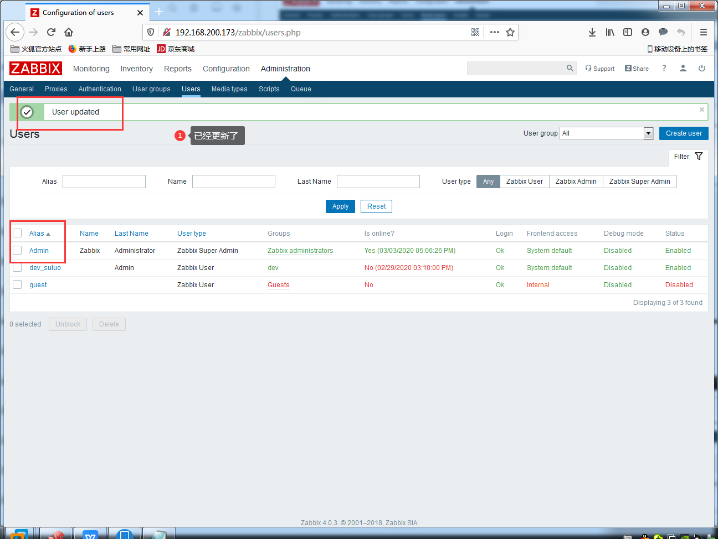Image resolution: width=718 pixels, height=539 pixels.
Task: Open page actions three-dot icon
Action: [x=495, y=32]
